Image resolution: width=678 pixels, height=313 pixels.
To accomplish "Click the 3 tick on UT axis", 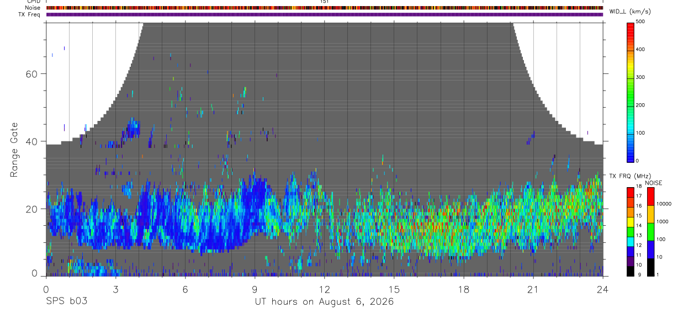I will 115,289.
